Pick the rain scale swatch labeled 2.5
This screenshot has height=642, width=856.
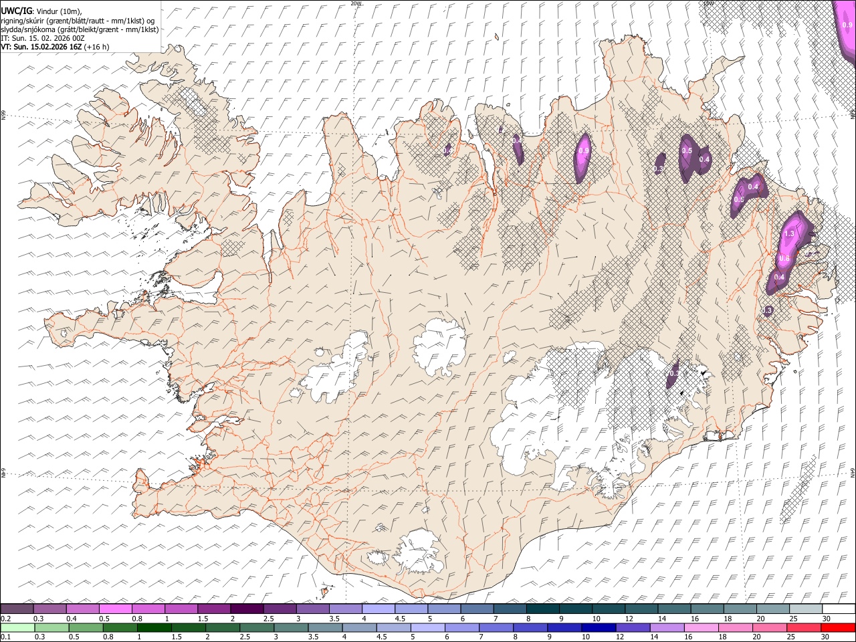[x=257, y=627]
